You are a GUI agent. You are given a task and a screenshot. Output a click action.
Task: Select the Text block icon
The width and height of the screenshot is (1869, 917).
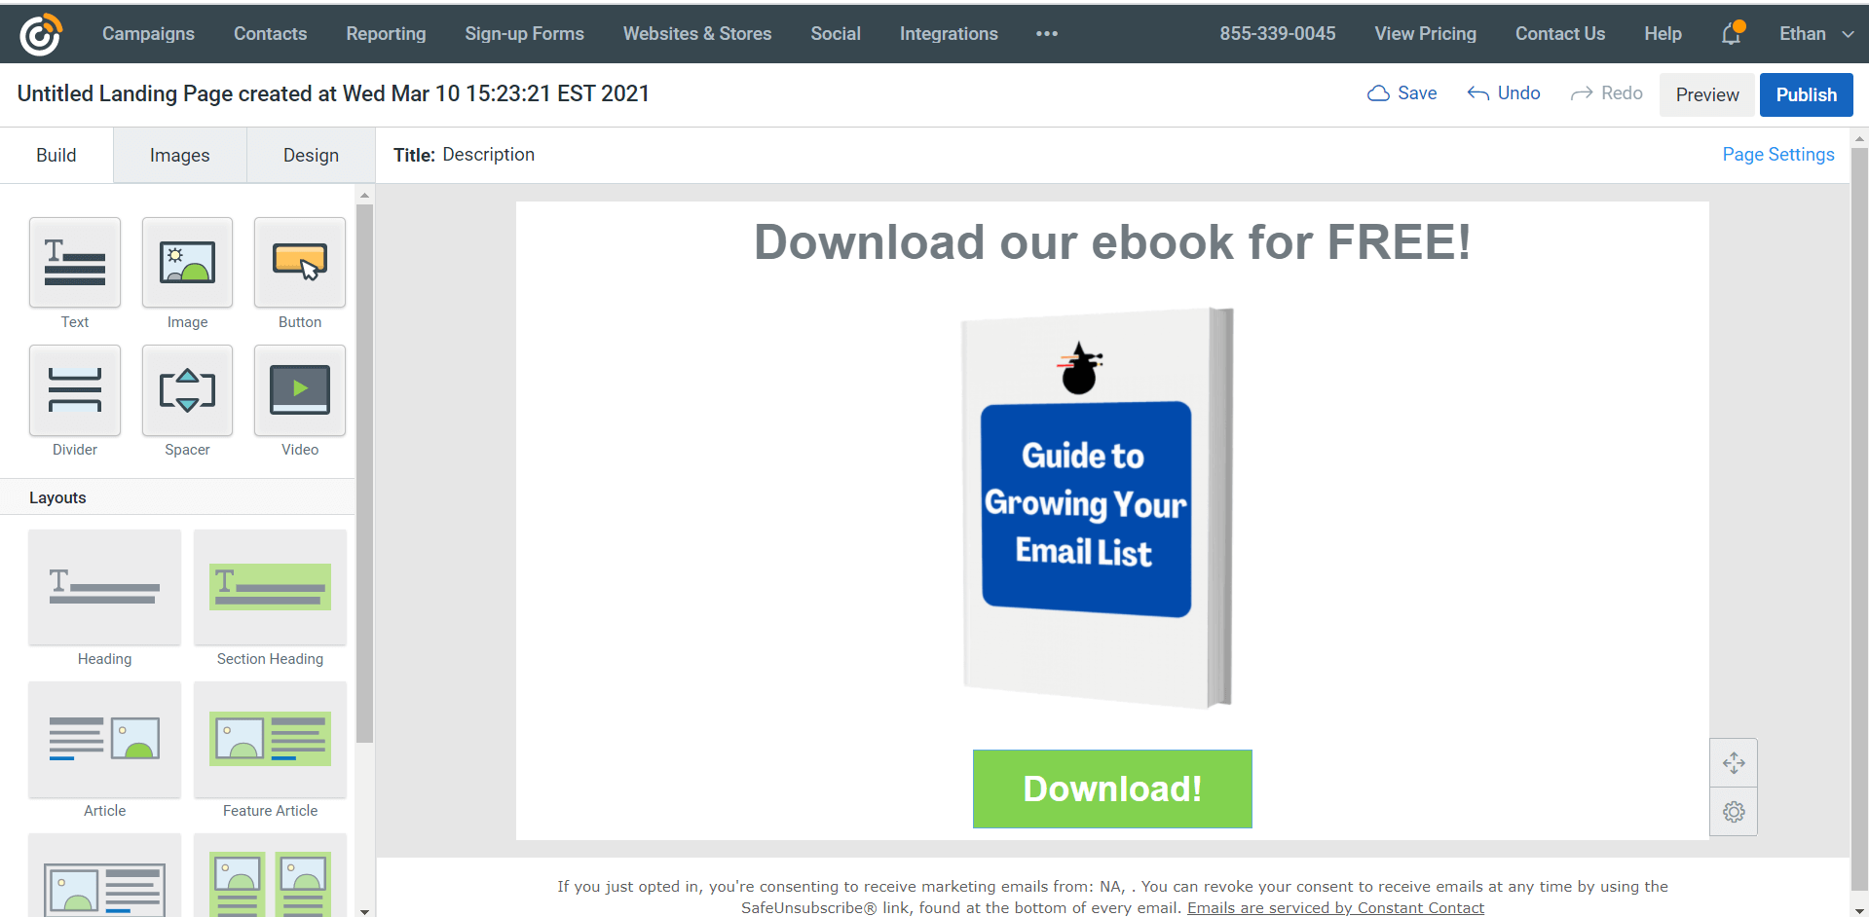[75, 263]
